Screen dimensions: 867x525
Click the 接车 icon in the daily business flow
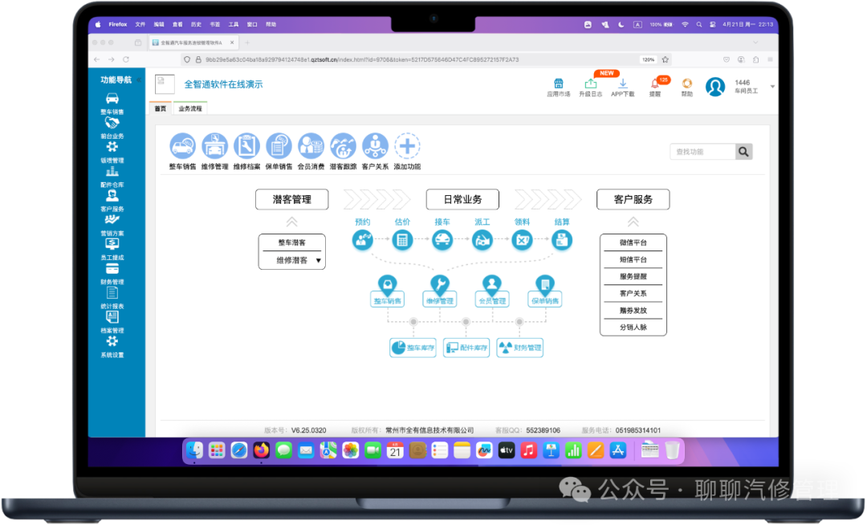pos(442,238)
